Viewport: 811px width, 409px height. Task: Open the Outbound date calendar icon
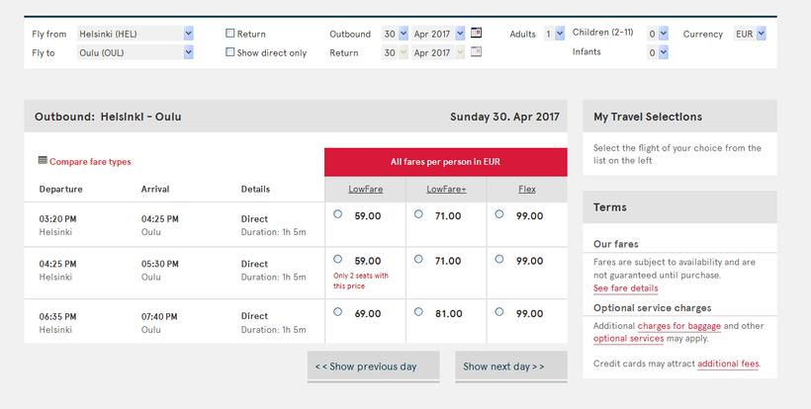coord(477,33)
